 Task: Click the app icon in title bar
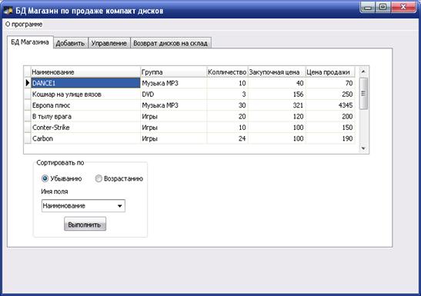coord(8,11)
